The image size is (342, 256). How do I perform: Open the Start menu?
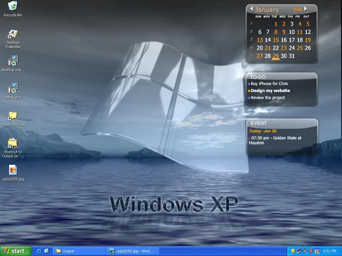16,251
